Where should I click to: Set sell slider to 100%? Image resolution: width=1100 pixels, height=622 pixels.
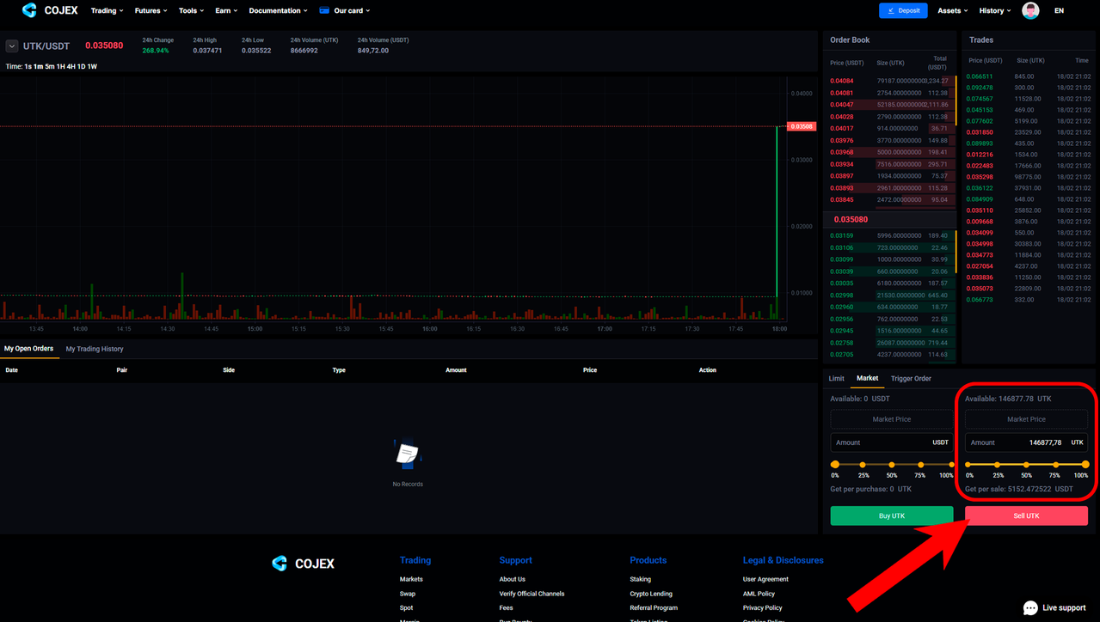(x=1085, y=465)
